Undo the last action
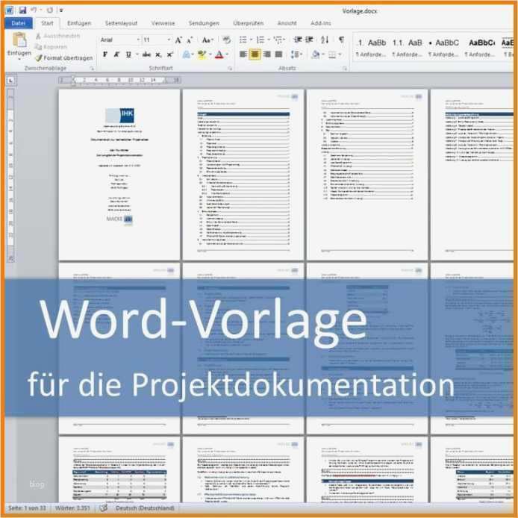The image size is (518, 518). (x=34, y=10)
